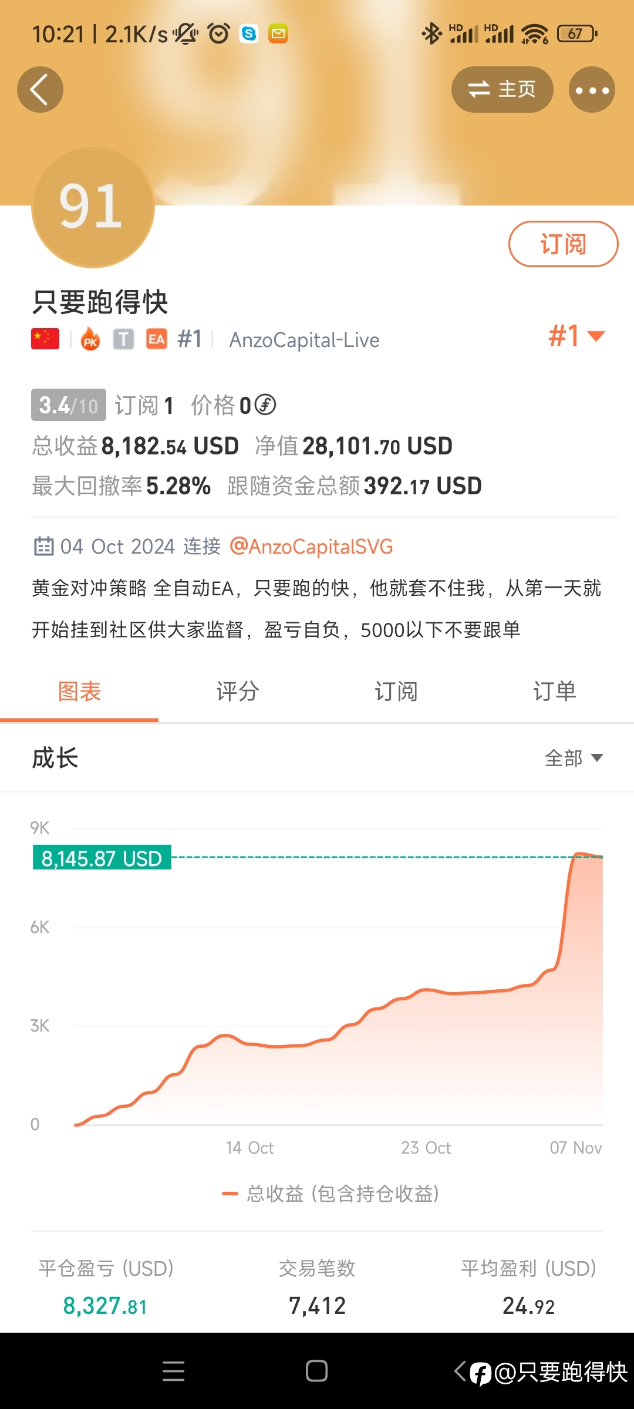634x1409 pixels.
Task: Switch to the 评分 tab
Action: coord(238,692)
